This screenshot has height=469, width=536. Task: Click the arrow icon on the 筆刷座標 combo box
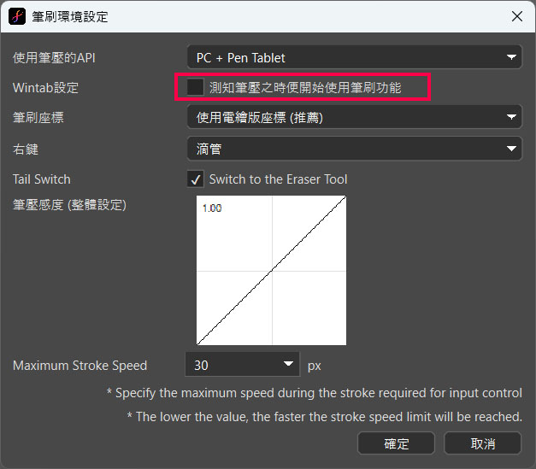(x=511, y=117)
